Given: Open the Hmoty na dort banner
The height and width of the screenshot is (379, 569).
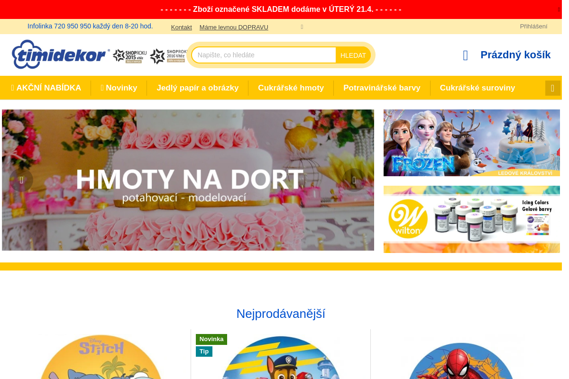Looking at the screenshot, I should [188, 180].
